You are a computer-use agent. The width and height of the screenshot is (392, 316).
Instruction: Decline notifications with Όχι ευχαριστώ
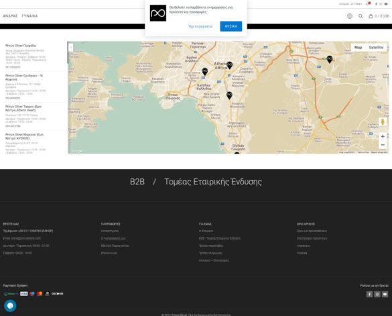tap(200, 26)
